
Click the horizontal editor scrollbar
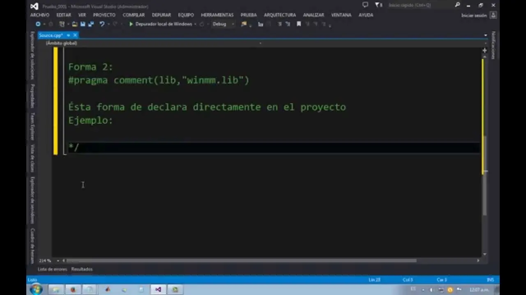pos(242,261)
